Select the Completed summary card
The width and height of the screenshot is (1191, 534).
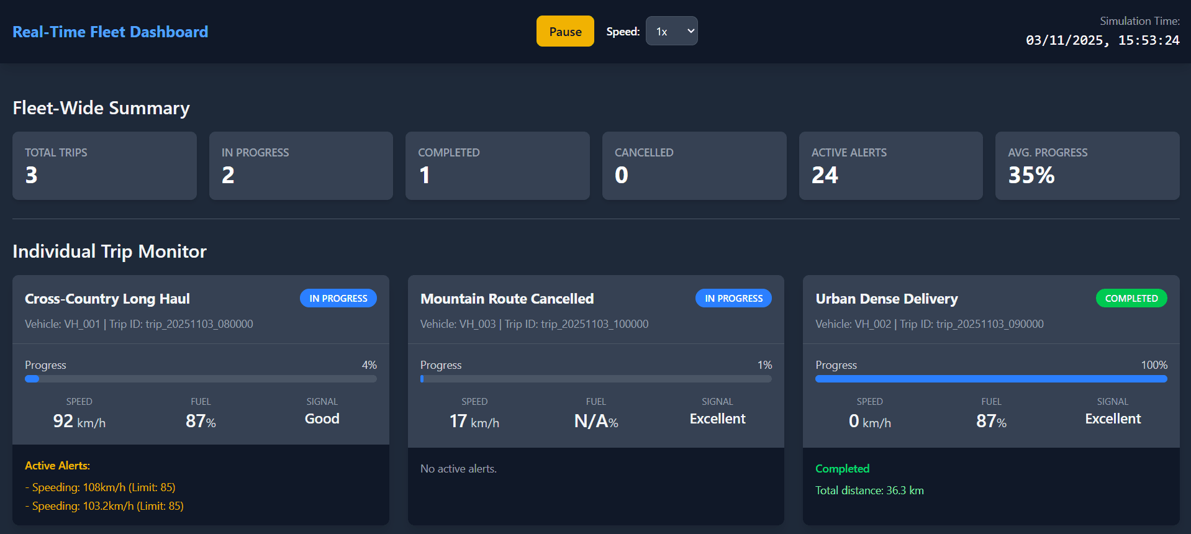click(x=497, y=166)
